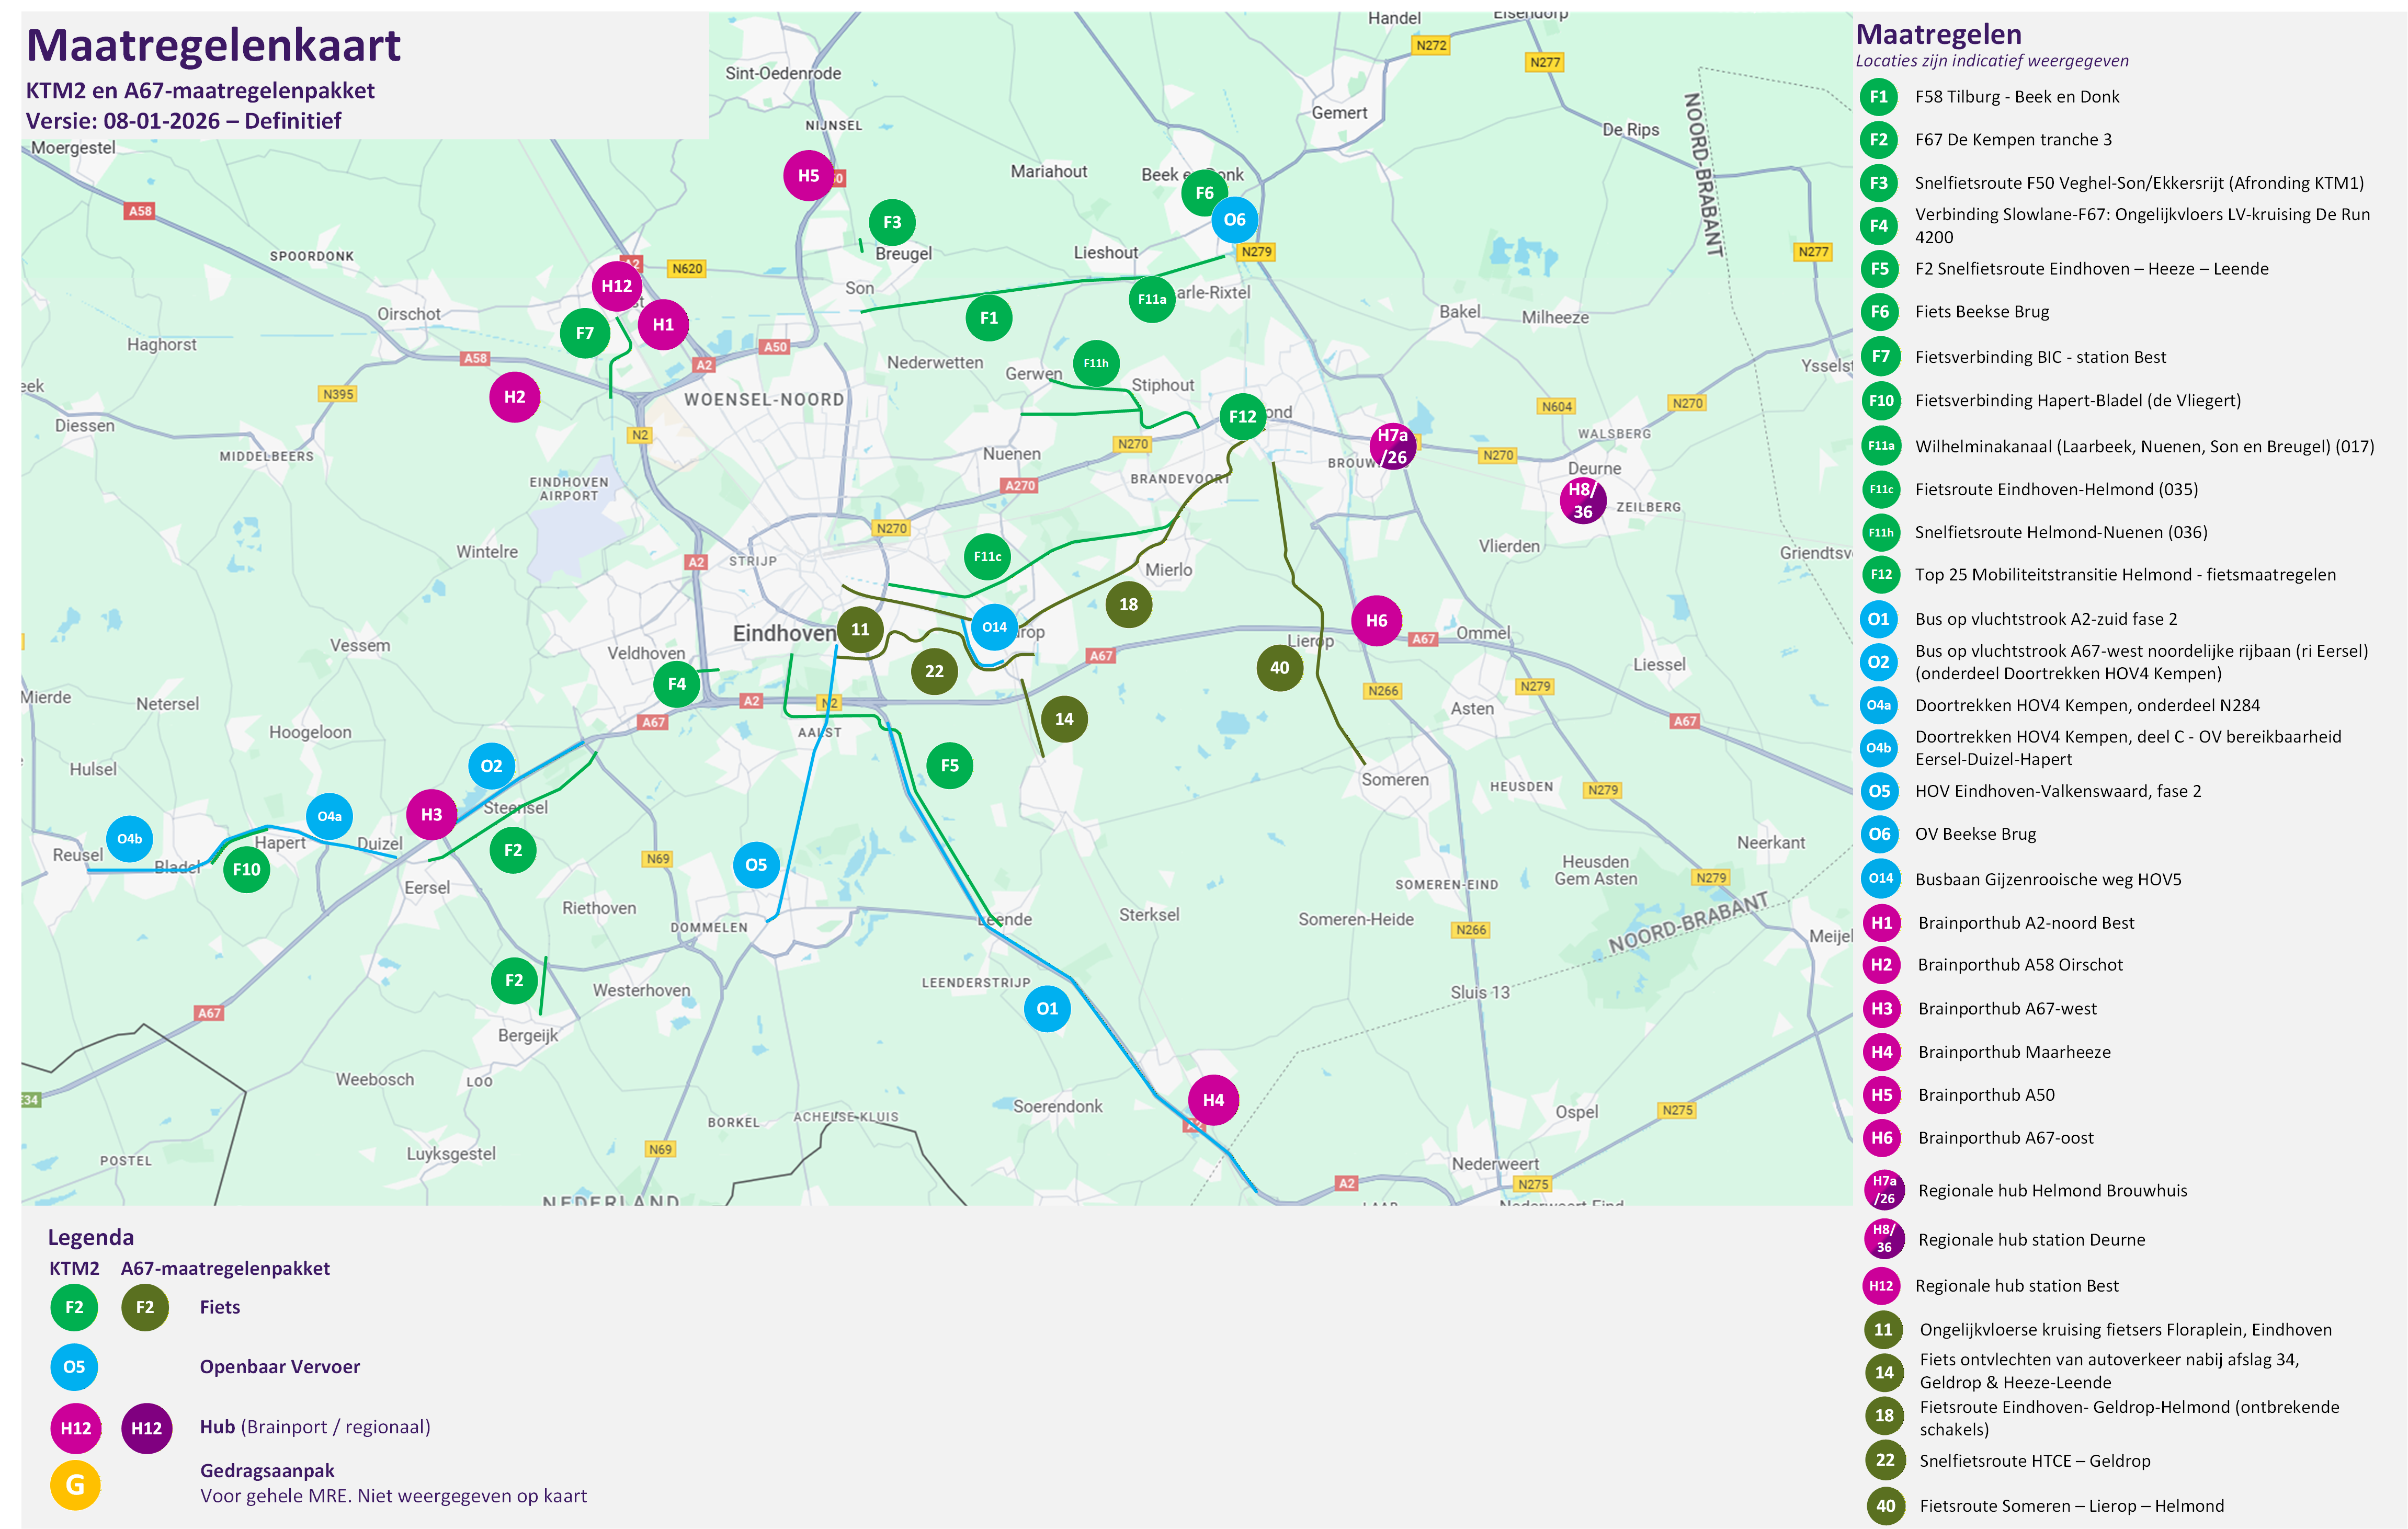Click the purple H8/36 marker at Deurne
2408x1529 pixels.
[x=1582, y=500]
